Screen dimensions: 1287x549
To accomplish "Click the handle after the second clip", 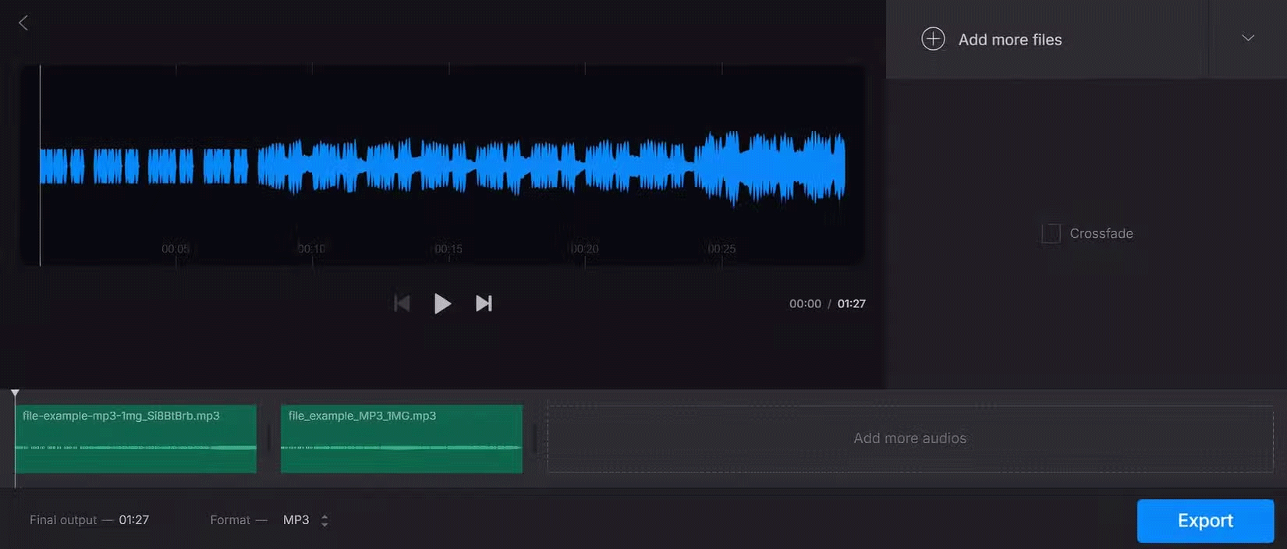I will (x=535, y=438).
